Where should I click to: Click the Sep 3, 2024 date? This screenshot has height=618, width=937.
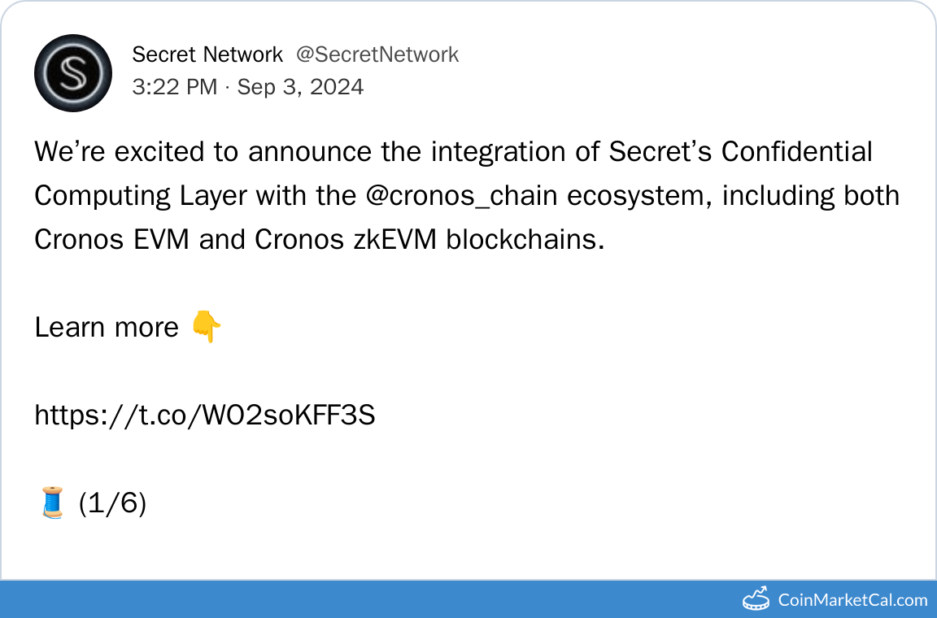[x=300, y=87]
